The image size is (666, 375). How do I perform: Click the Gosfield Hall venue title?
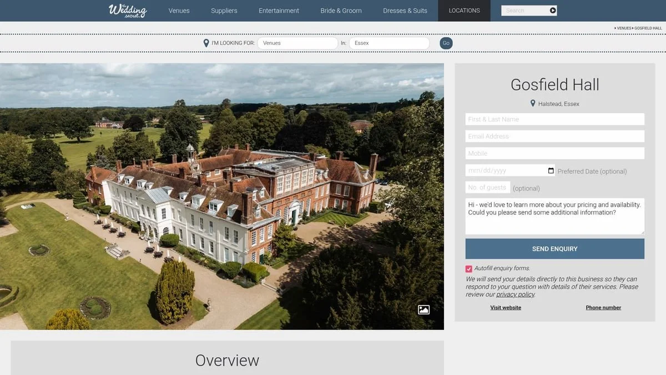point(555,84)
